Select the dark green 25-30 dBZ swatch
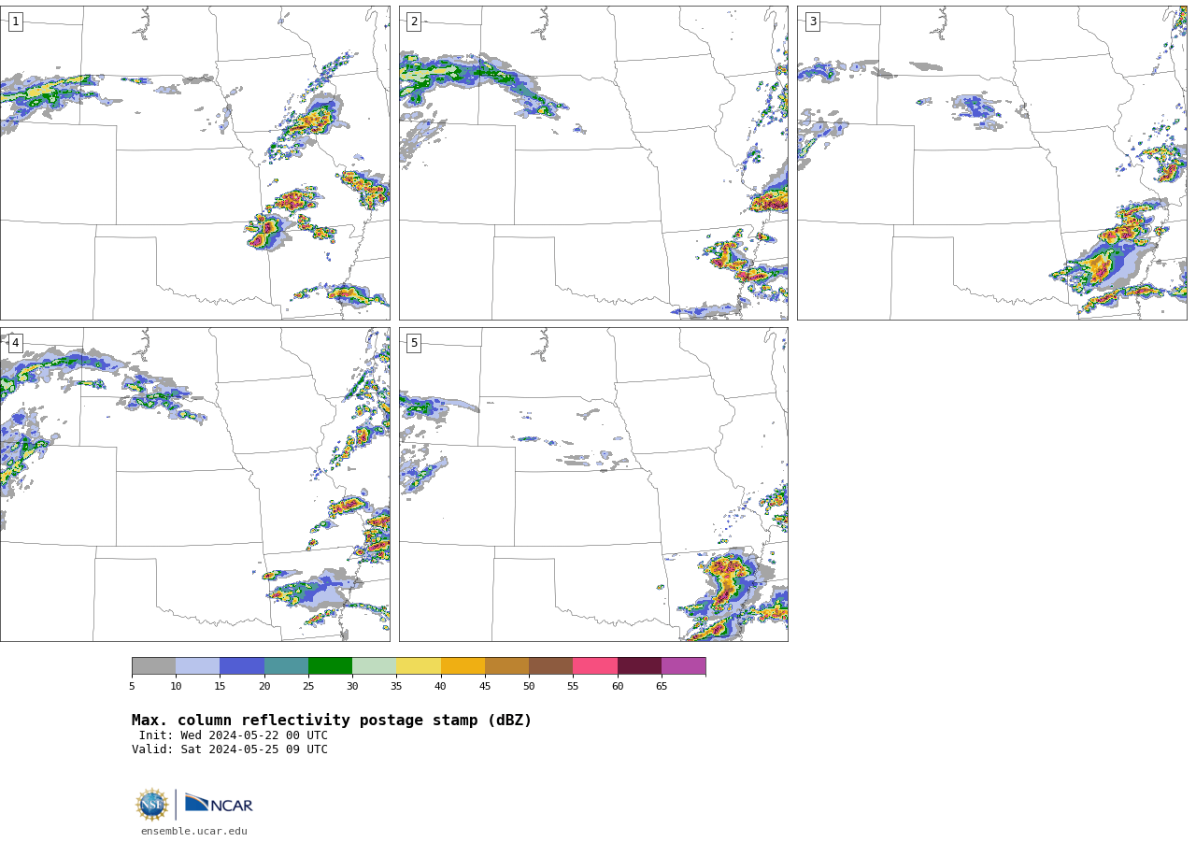Screen dimensions: 1196x842 click(x=330, y=666)
